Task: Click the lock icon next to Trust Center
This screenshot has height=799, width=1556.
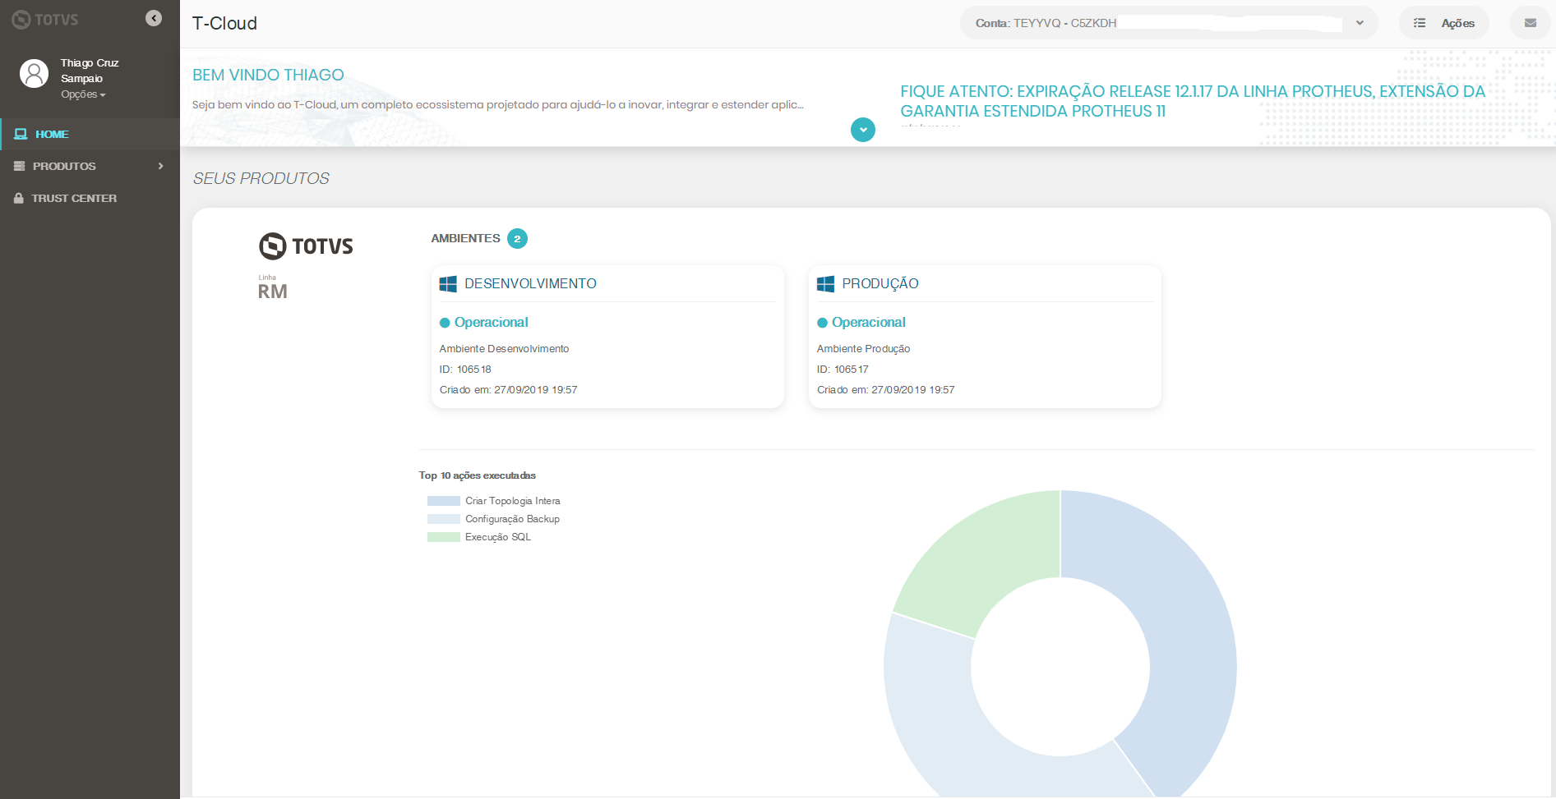Action: tap(18, 198)
